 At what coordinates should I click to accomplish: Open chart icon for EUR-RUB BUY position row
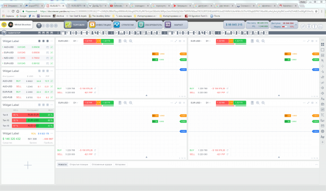click(x=52, y=92)
